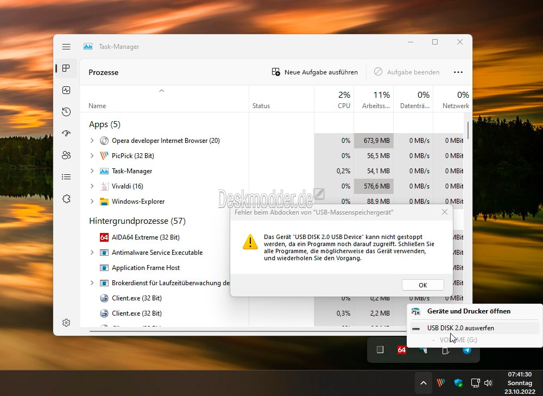Click the process list vertical scrollbar

point(468,130)
